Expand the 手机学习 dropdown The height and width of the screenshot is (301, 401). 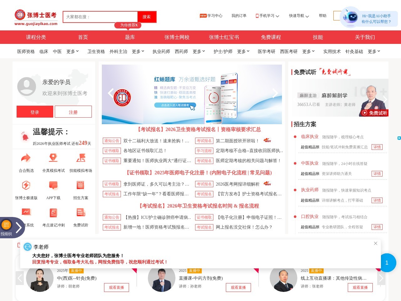(267, 16)
